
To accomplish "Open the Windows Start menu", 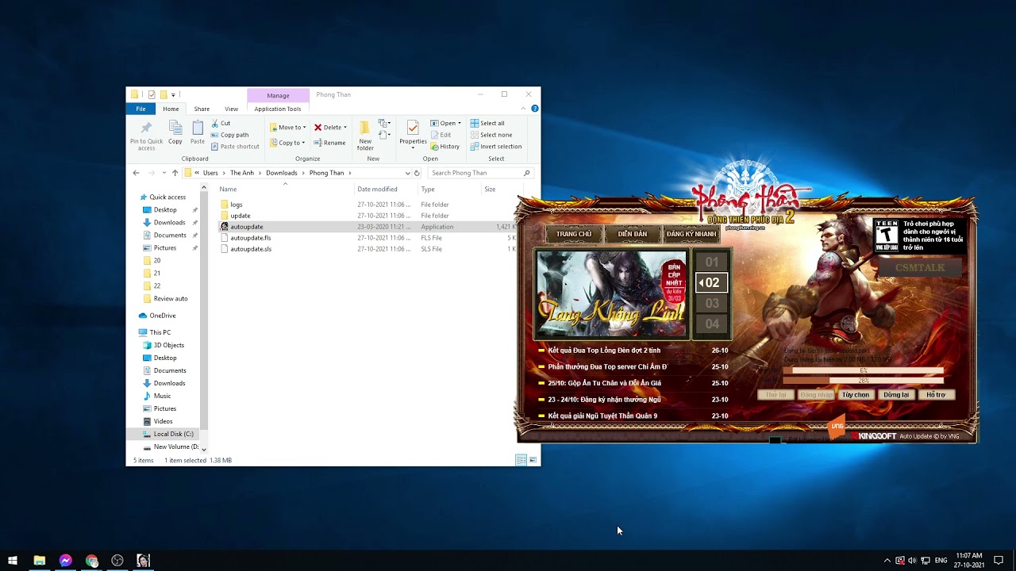I will 13,561.
